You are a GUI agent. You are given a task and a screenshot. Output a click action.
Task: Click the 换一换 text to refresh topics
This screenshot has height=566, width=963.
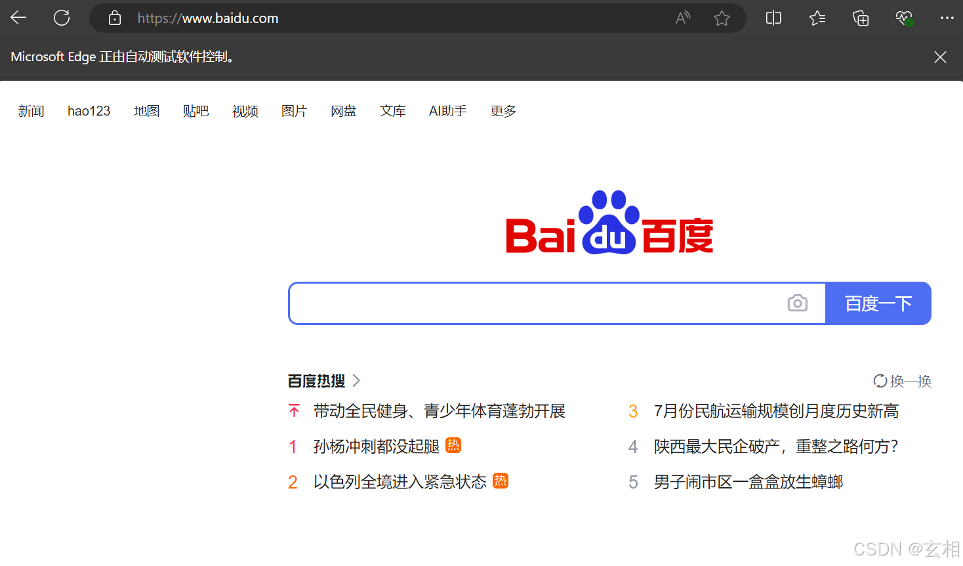click(x=911, y=381)
